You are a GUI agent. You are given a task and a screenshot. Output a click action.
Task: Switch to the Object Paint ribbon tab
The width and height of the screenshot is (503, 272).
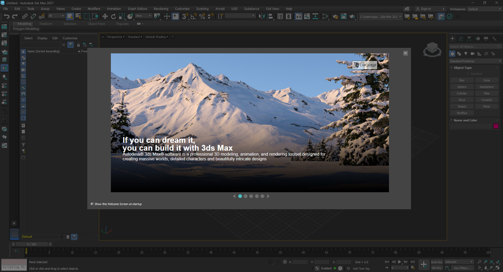[96, 24]
